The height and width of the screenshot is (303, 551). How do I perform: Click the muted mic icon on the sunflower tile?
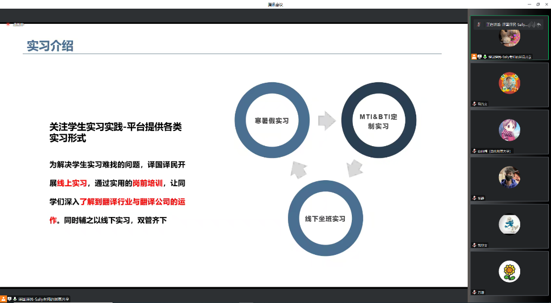tap(474, 292)
